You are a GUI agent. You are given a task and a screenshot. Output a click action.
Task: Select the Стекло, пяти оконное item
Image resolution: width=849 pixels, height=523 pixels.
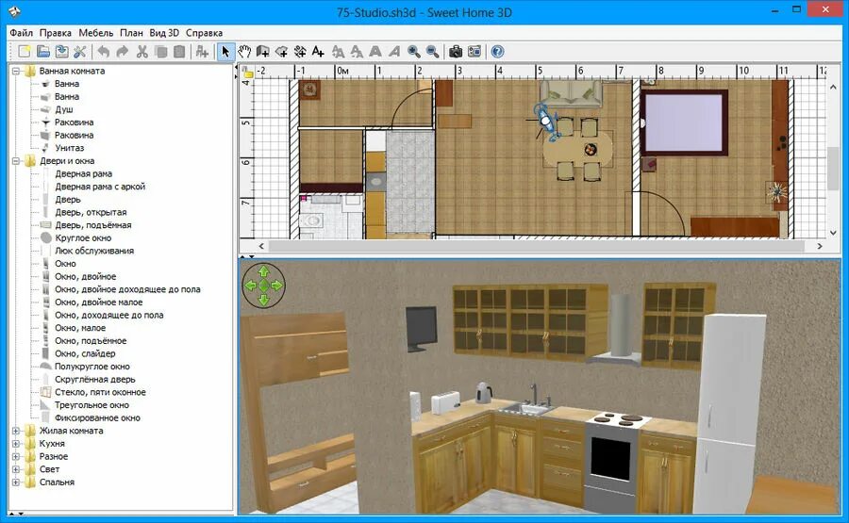(x=100, y=392)
